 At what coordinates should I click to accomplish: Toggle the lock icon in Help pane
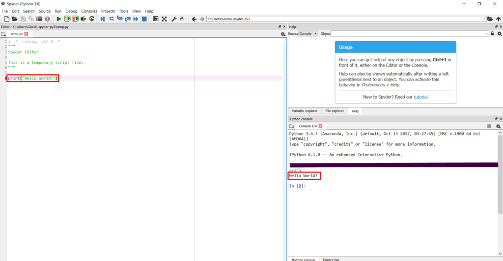point(493,33)
